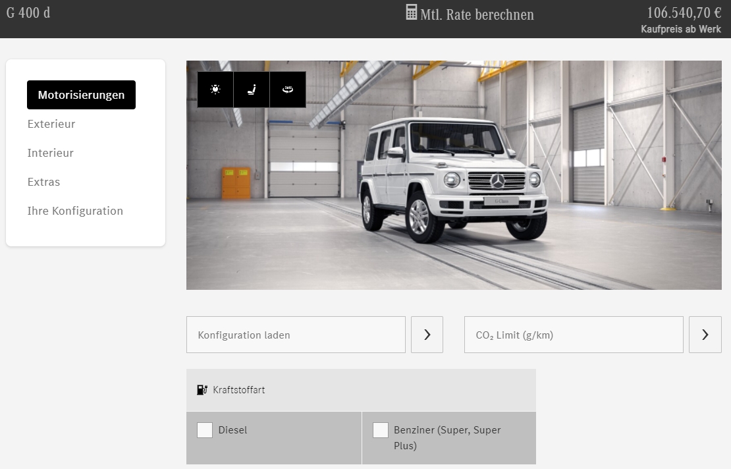Viewport: 731px width, 469px height.
Task: Select the Motorisierungen menu item
Action: click(x=81, y=95)
